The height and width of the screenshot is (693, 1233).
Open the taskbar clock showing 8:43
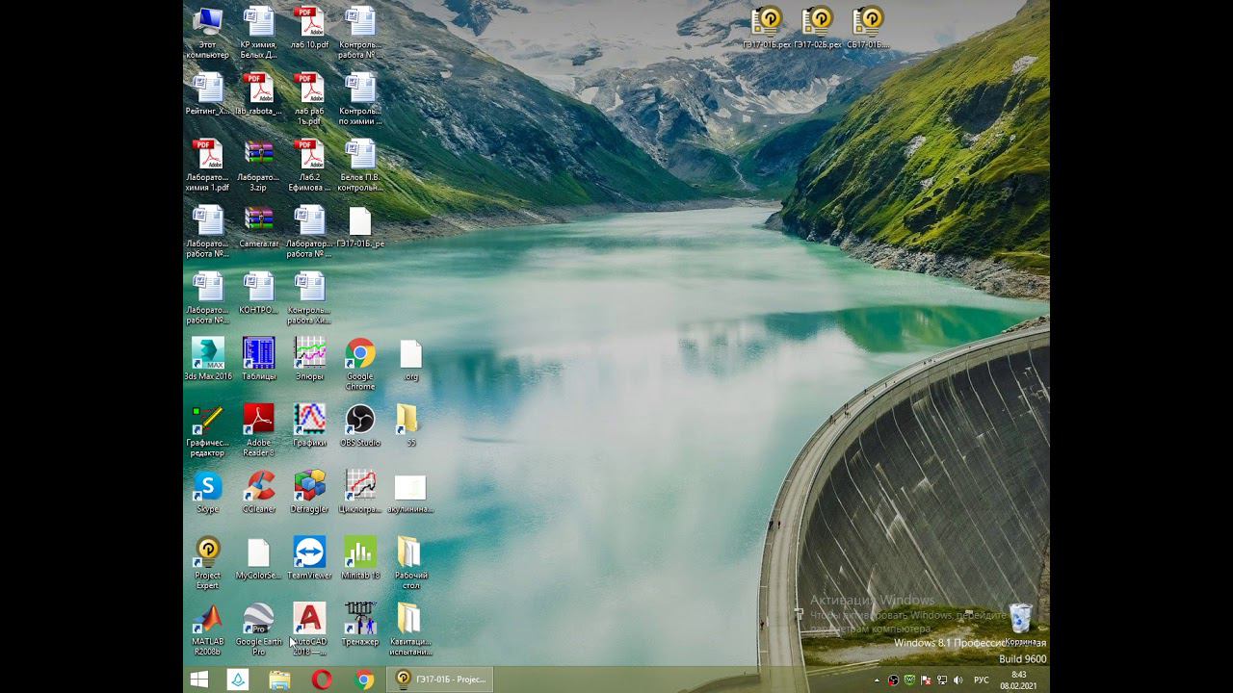[x=1018, y=680]
